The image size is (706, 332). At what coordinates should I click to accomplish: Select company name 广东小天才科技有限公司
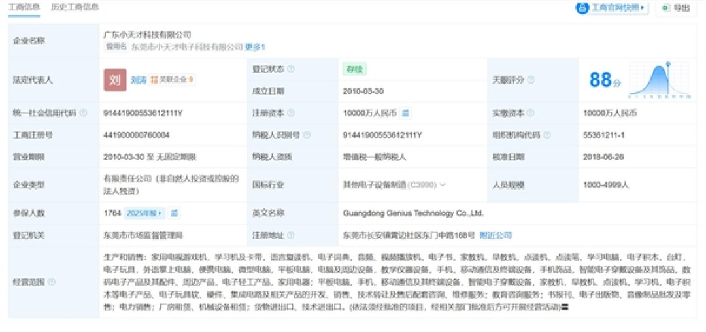click(147, 35)
